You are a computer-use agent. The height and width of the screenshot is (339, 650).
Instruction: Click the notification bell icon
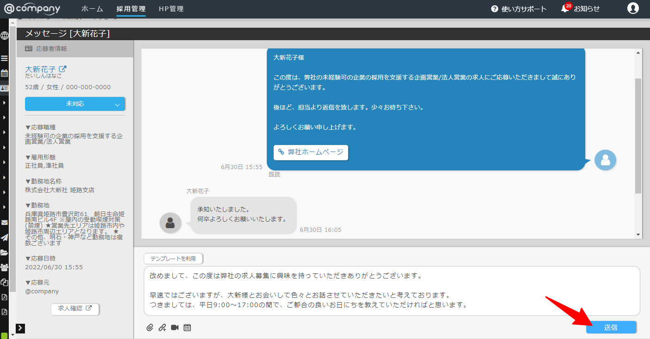click(x=564, y=9)
